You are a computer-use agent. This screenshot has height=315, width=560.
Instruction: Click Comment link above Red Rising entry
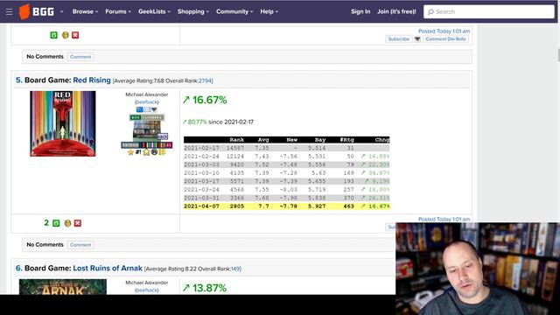[80, 57]
